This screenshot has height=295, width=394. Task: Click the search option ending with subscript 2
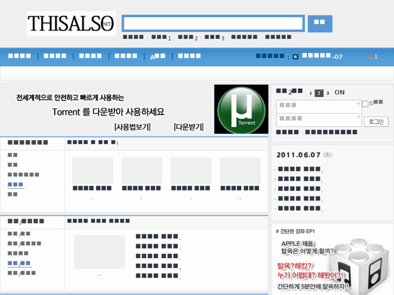click(188, 37)
